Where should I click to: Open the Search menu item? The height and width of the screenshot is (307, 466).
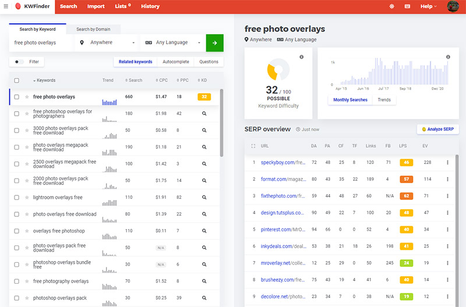68,6
